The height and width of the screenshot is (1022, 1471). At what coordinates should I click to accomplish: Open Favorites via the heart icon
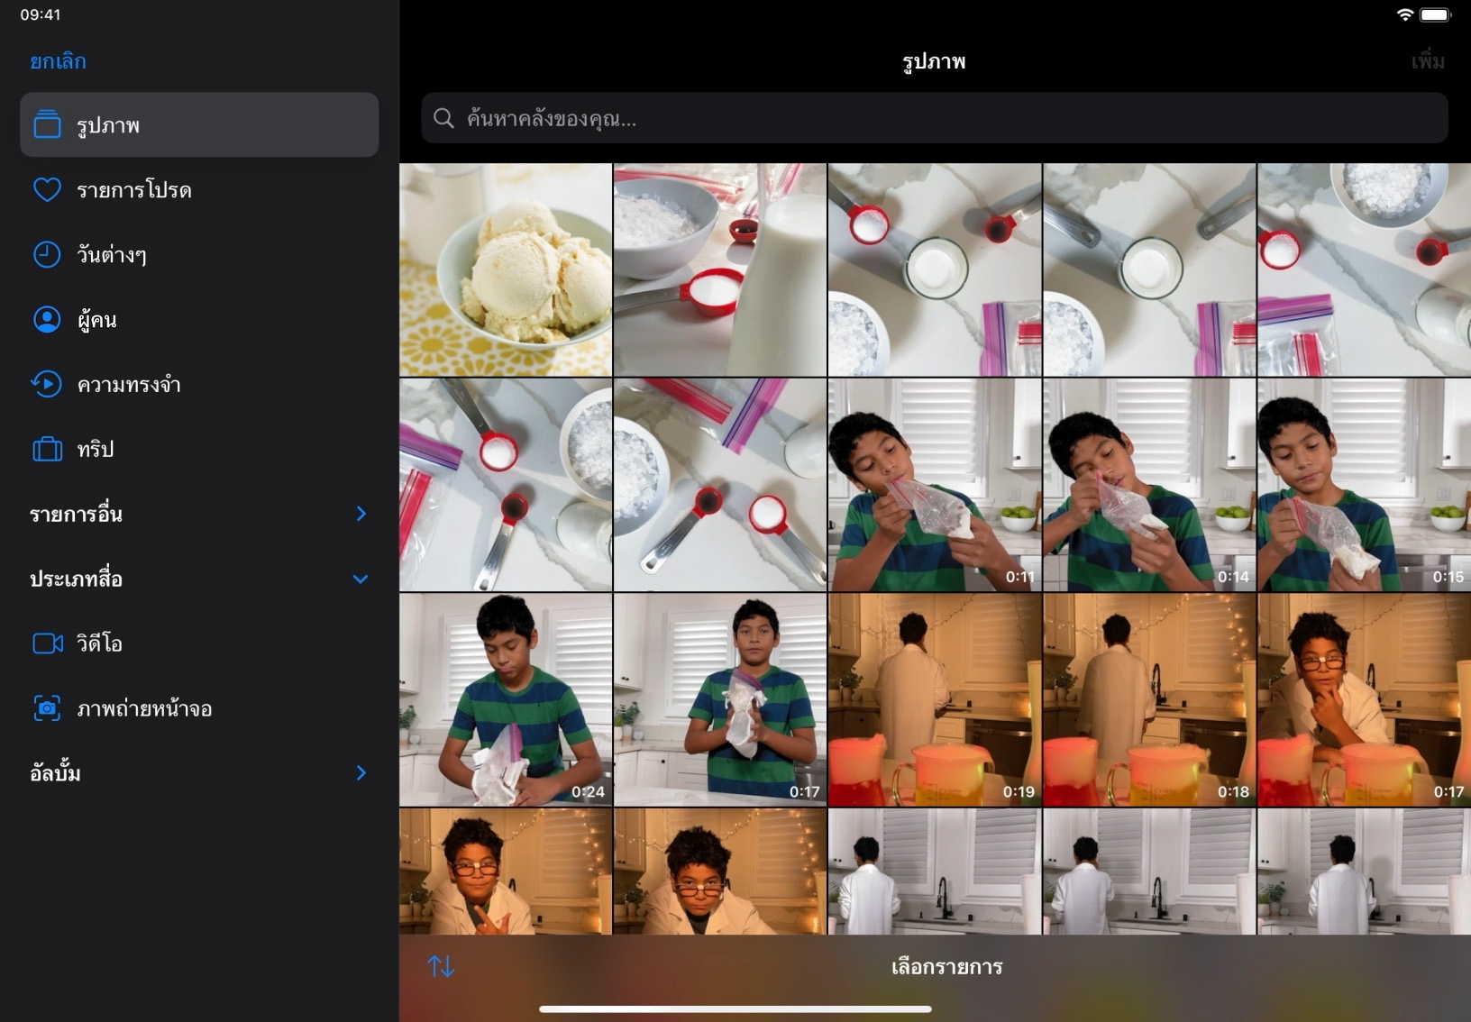(47, 190)
